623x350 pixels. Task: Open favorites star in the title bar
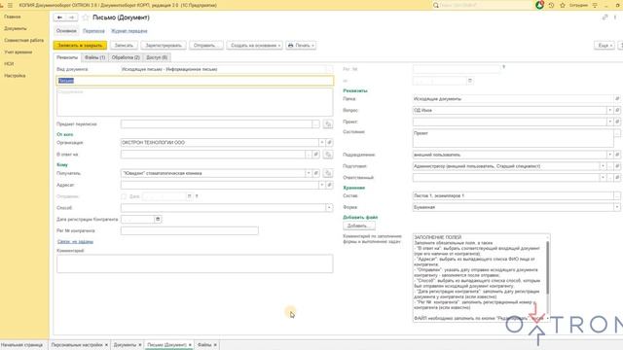[563, 5]
